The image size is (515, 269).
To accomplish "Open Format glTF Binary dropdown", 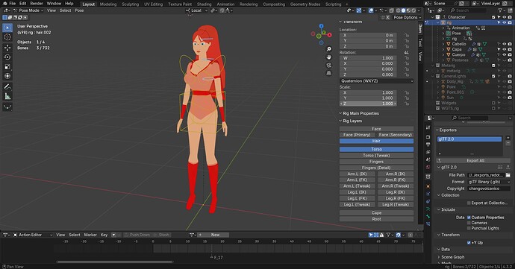I will pos(489,182).
